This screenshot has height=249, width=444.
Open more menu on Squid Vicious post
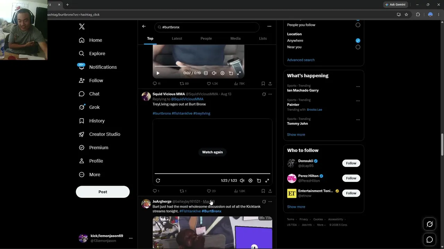click(270, 94)
